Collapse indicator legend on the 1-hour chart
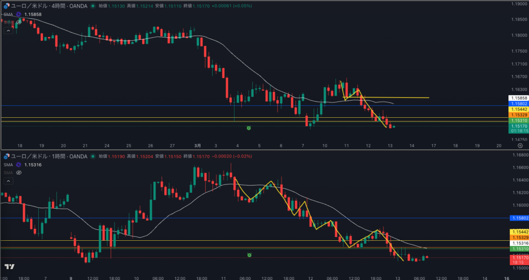529x280 pixels. (x=8, y=181)
